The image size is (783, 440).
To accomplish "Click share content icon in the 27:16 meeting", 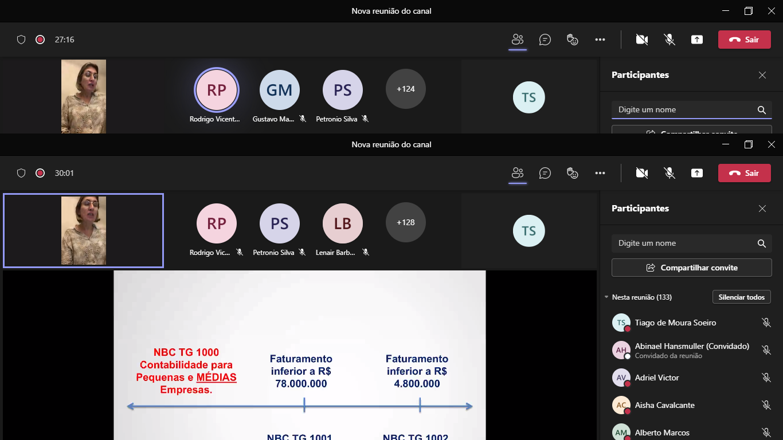I will 696,40.
